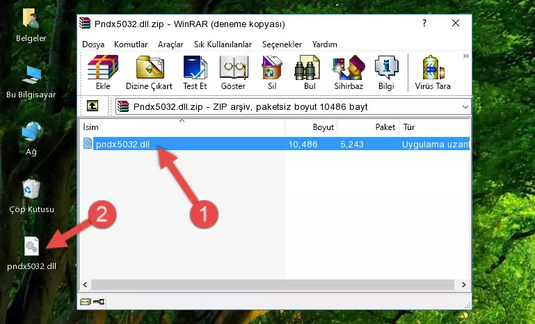535x324 pixels.
Task: Click the WinRAR title bar app icon
Action: tap(85, 24)
